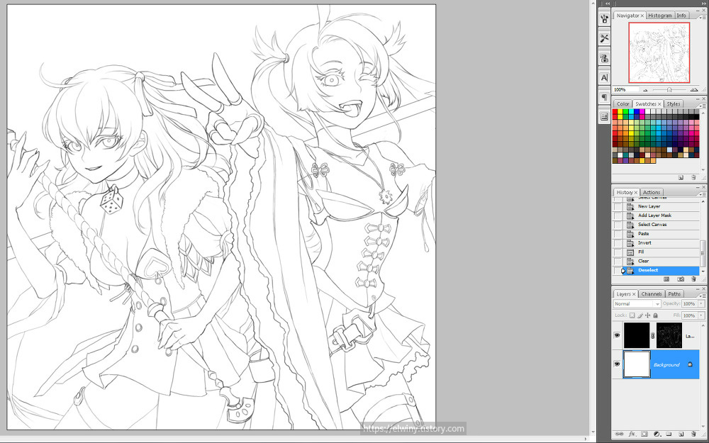
Task: Create new document from current history state
Action: click(666, 279)
